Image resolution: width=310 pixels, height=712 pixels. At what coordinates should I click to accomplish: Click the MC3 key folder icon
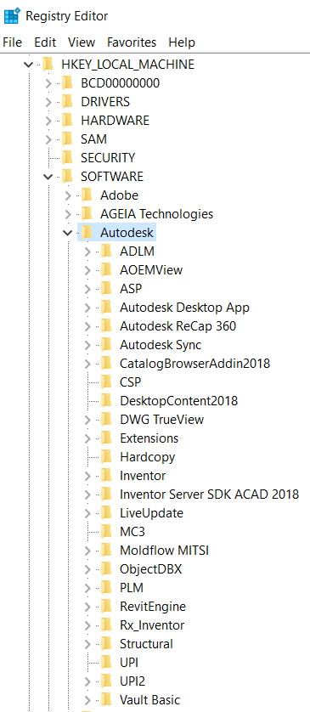pos(106,532)
